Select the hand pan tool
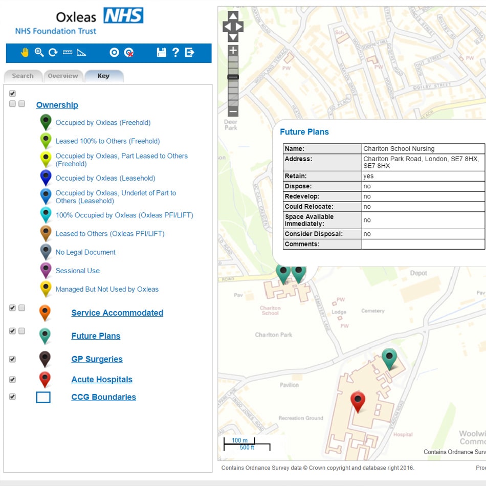This screenshot has width=486, height=486. pyautogui.click(x=25, y=52)
